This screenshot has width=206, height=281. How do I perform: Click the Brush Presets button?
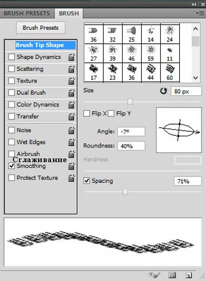pyautogui.click(x=41, y=28)
